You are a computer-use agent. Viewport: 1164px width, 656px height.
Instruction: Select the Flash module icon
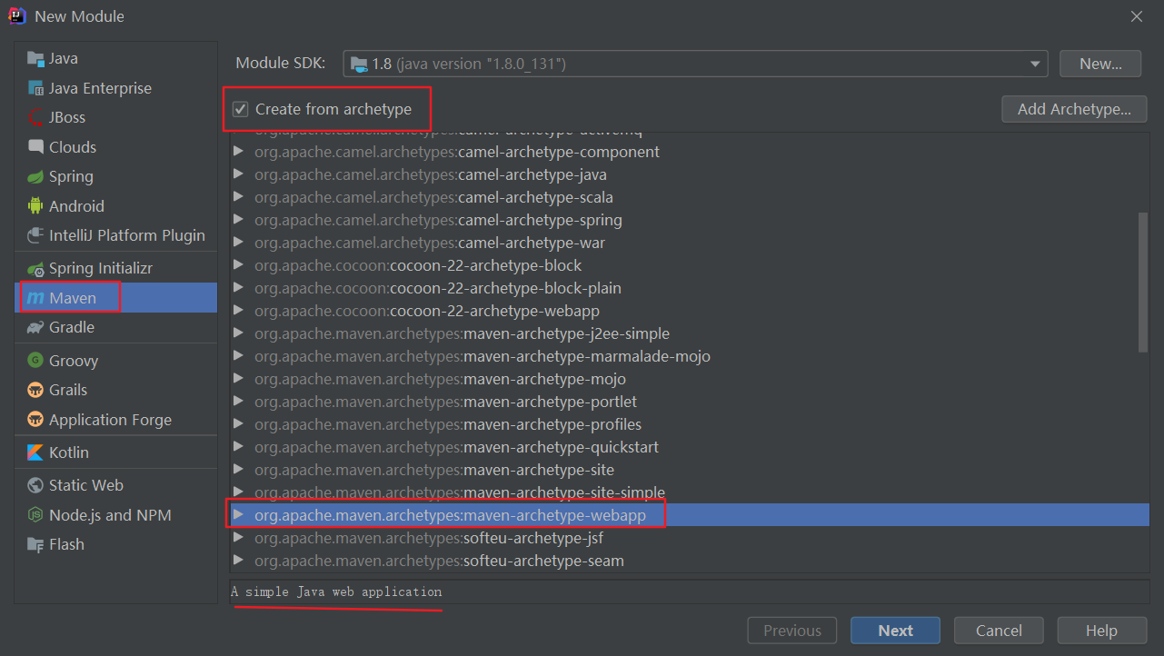(35, 544)
